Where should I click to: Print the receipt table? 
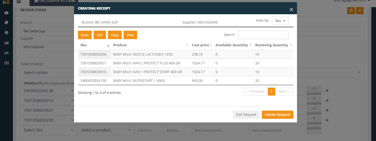point(130,35)
